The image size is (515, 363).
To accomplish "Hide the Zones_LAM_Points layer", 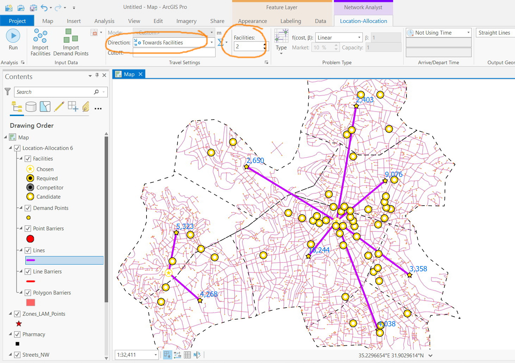I will point(17,314).
